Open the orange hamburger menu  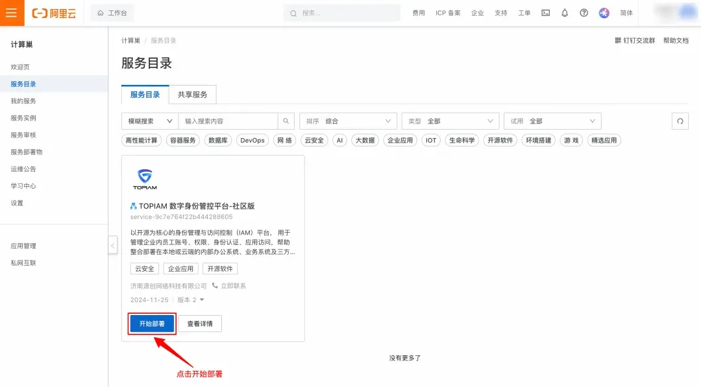pos(12,13)
